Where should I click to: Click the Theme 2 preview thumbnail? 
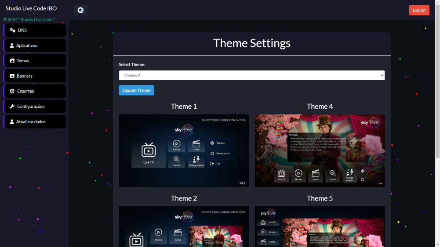[184, 226]
